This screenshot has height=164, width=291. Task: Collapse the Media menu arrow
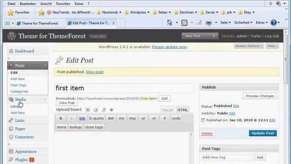click(45, 100)
